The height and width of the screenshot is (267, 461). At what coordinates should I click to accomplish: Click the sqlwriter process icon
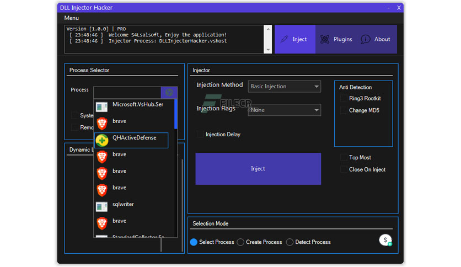(x=101, y=207)
